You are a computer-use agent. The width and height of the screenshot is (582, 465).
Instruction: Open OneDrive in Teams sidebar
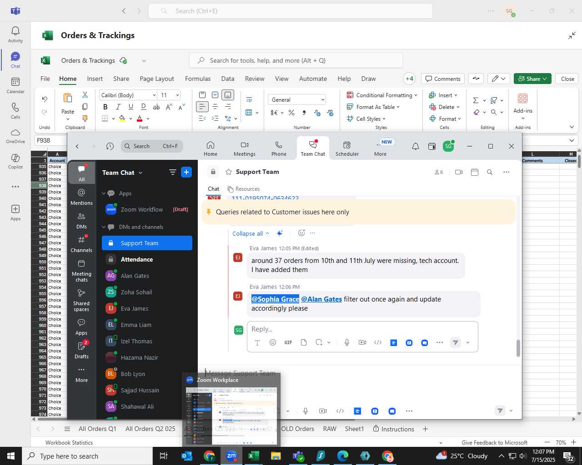click(x=15, y=136)
